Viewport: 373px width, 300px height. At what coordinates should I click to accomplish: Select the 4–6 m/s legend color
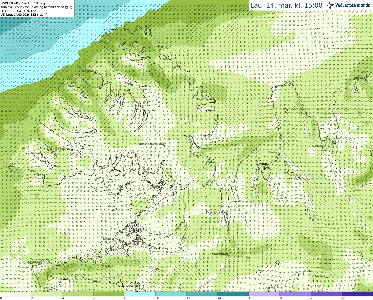click(x=78, y=294)
